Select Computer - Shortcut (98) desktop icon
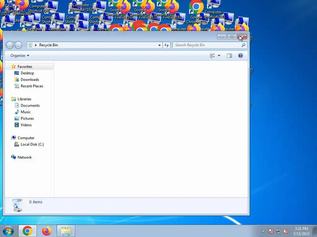Viewport: 317px width, 237px height. (214, 10)
